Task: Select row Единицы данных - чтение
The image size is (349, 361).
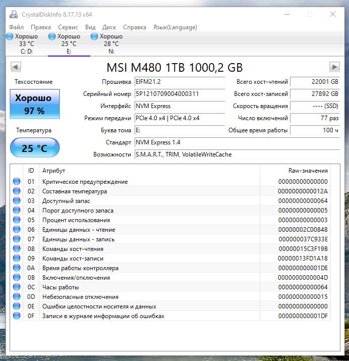Action: point(171,230)
